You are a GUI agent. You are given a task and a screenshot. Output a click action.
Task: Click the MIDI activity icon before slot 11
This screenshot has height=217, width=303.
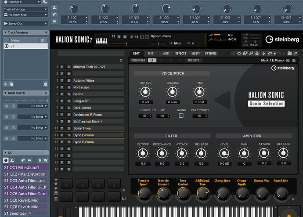tap(132, 36)
